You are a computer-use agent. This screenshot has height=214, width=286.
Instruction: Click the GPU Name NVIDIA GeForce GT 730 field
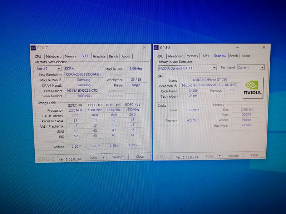[210, 80]
